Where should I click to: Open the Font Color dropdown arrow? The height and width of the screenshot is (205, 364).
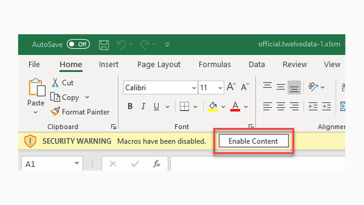pos(246,107)
